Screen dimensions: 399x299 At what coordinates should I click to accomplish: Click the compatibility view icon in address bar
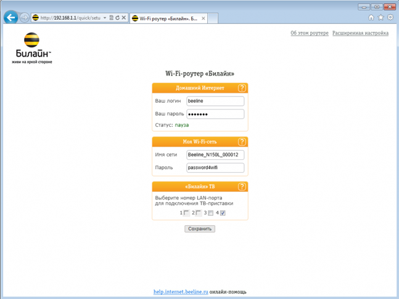tap(112, 18)
